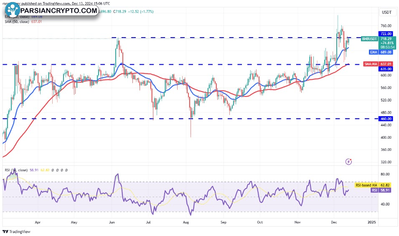This screenshot has width=399, height=236.
Task: Click the 760.00 price scale value
Action: pos(386,25)
